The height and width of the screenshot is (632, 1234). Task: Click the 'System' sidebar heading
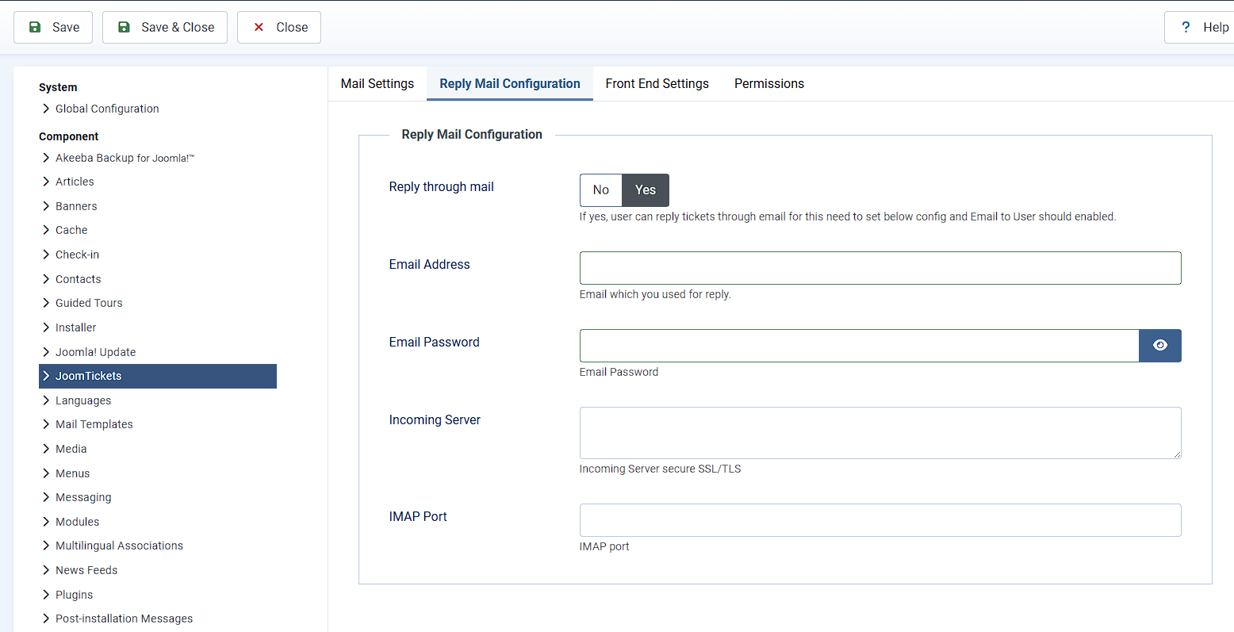pyautogui.click(x=58, y=87)
